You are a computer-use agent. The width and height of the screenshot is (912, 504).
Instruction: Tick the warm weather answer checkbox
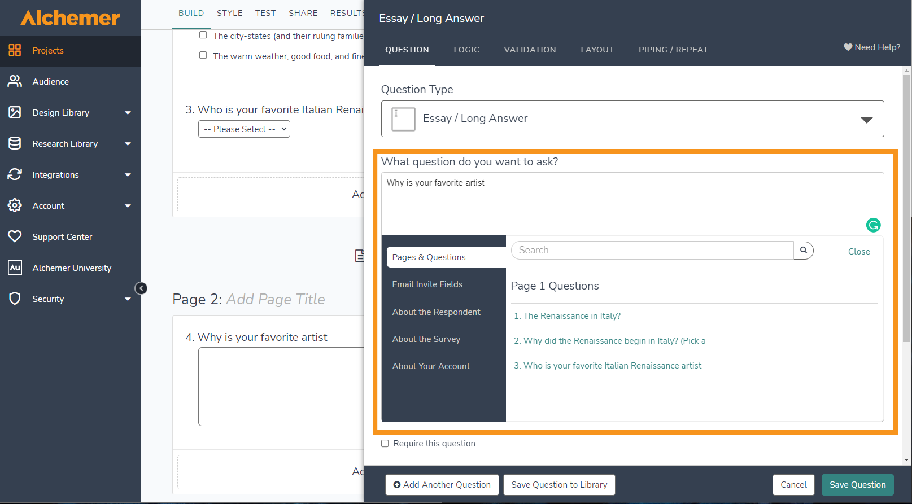coord(203,55)
